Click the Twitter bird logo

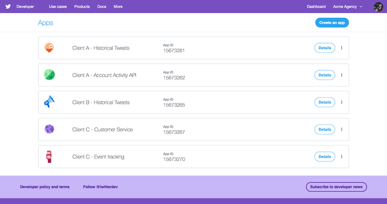(x=8, y=7)
